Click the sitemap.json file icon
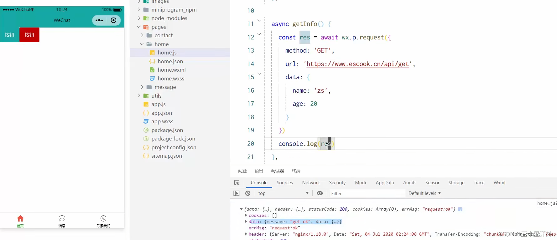Viewport: 557px width, 240px height. click(x=146, y=156)
